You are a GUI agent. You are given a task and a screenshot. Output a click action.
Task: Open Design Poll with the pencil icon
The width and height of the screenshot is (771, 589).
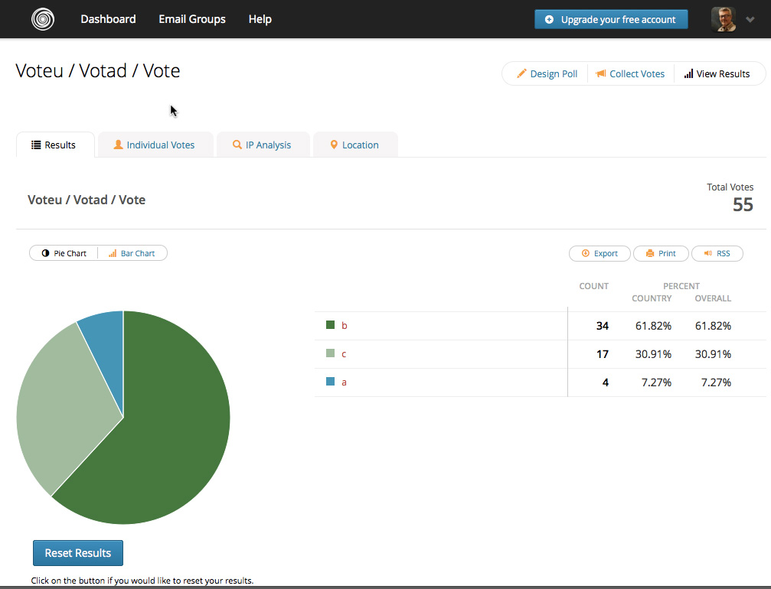click(x=522, y=74)
